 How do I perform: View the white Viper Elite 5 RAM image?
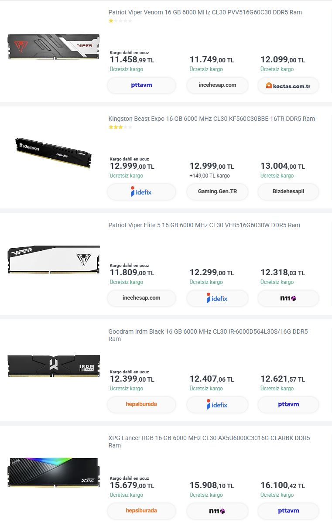click(x=53, y=260)
